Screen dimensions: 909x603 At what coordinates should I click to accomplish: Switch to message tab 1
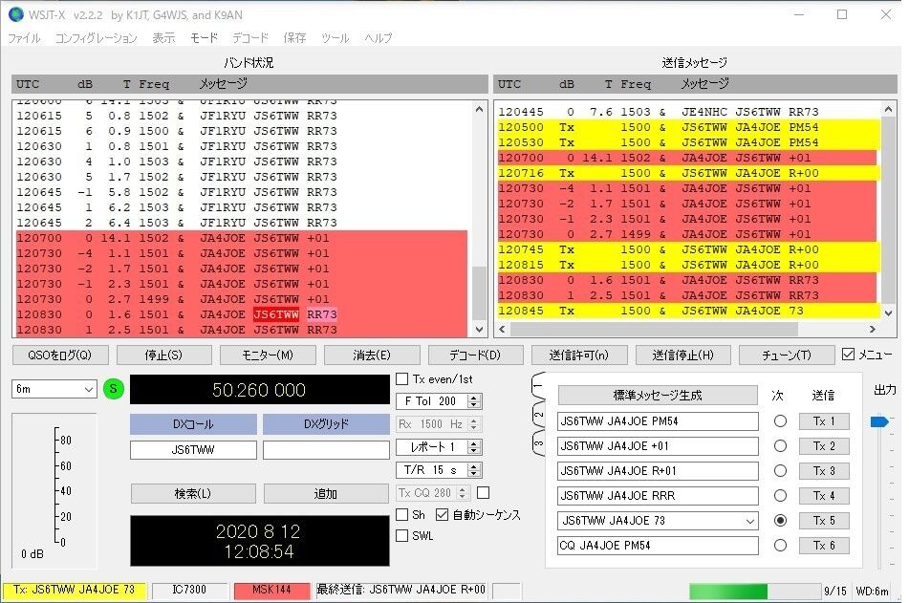tap(538, 385)
